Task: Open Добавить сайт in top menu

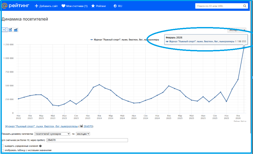Action: pos(46,6)
